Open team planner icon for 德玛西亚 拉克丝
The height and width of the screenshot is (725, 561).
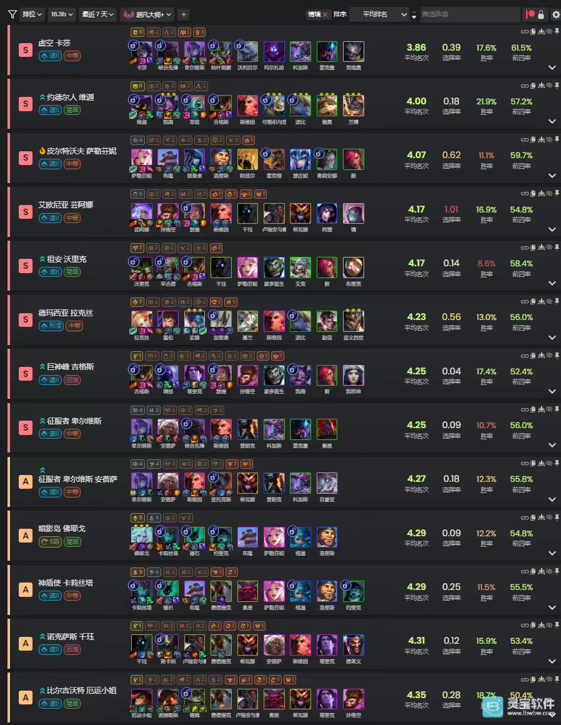coord(541,301)
